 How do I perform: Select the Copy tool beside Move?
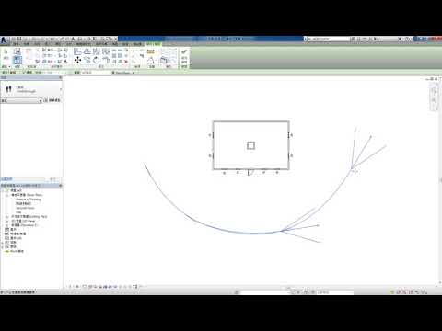tap(87, 60)
